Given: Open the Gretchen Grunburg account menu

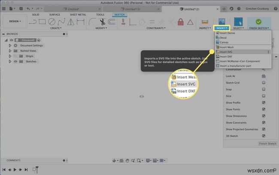Looking at the screenshot, I should [257, 9].
